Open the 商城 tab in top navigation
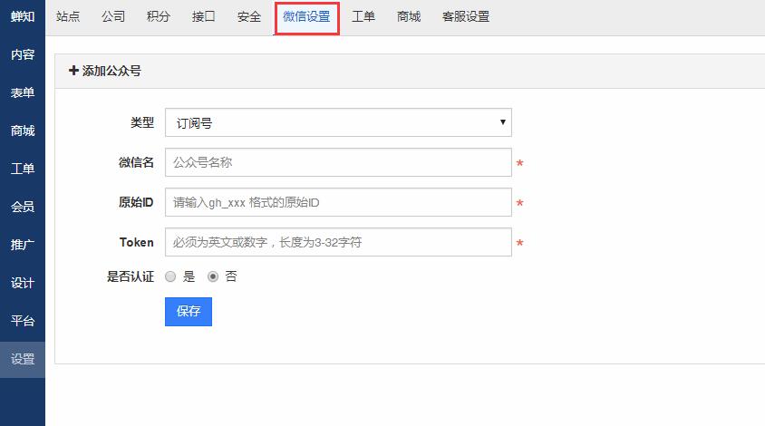The image size is (765, 426). [409, 16]
